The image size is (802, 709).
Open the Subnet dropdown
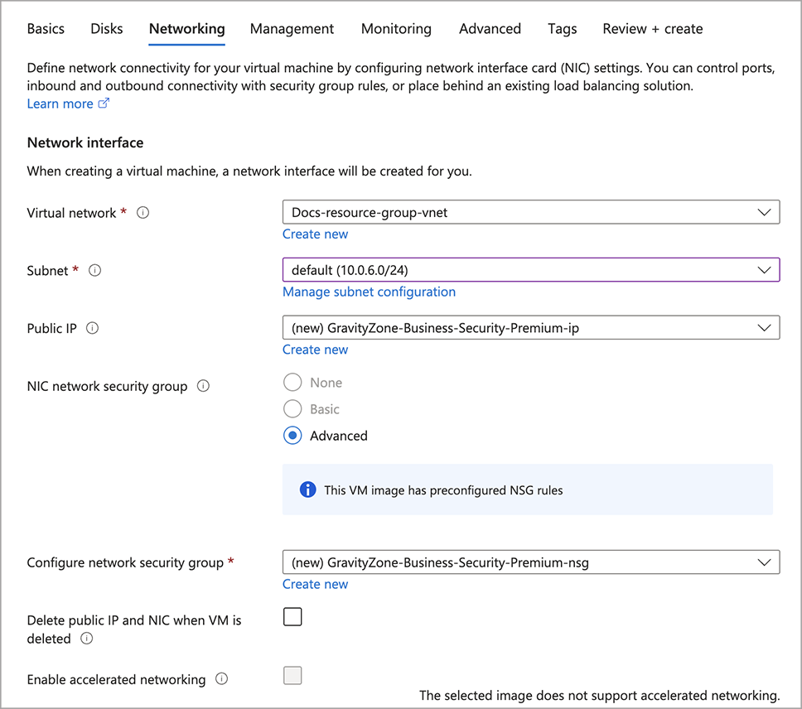point(530,270)
